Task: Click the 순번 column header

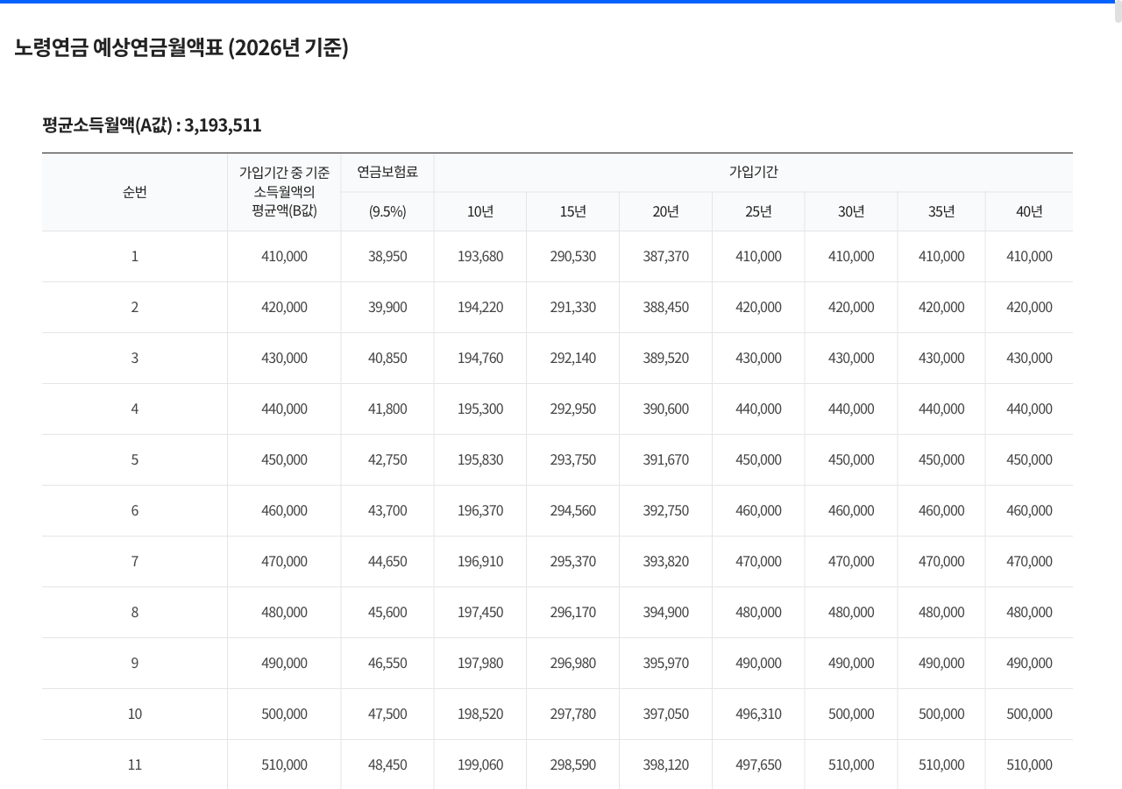Action: pos(135,192)
